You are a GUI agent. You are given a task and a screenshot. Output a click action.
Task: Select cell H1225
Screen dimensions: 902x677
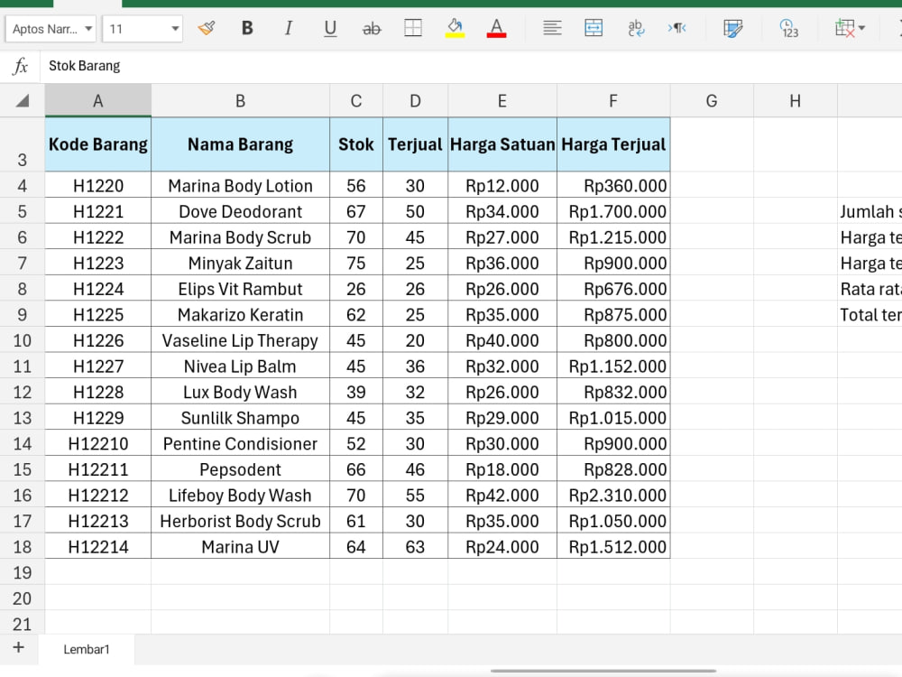[x=98, y=314]
